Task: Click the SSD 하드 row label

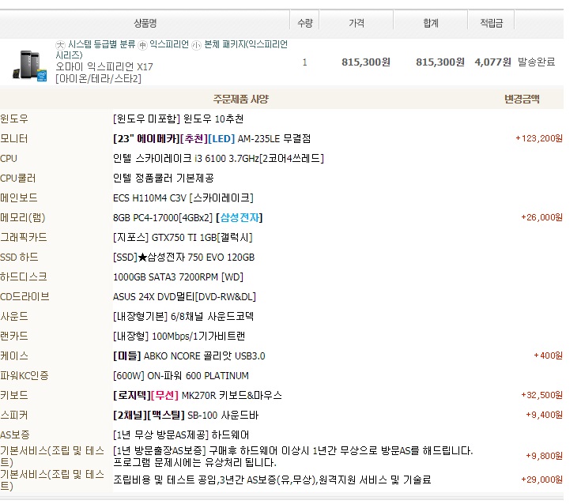Action: 19,258
